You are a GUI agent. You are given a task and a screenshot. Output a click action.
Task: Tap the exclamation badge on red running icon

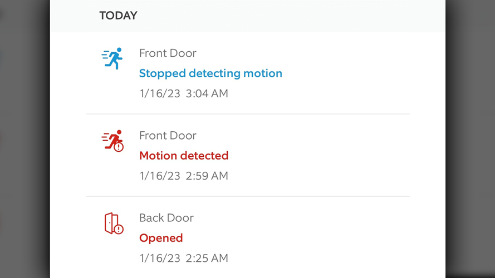tap(119, 147)
